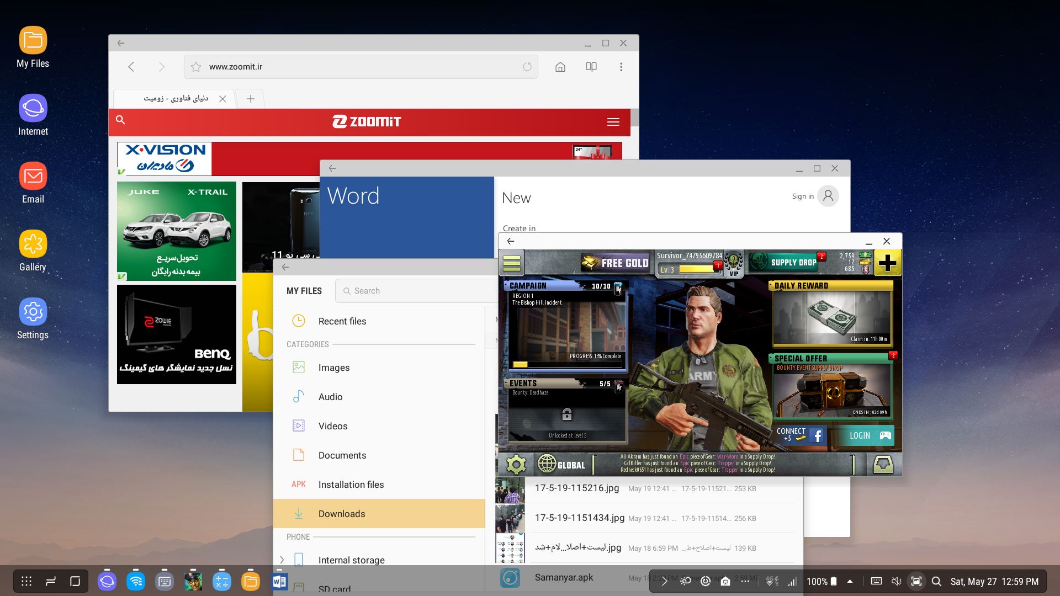Image resolution: width=1060 pixels, height=596 pixels.
Task: Select the دنیای فناوری - زومیت tab
Action: [x=176, y=98]
